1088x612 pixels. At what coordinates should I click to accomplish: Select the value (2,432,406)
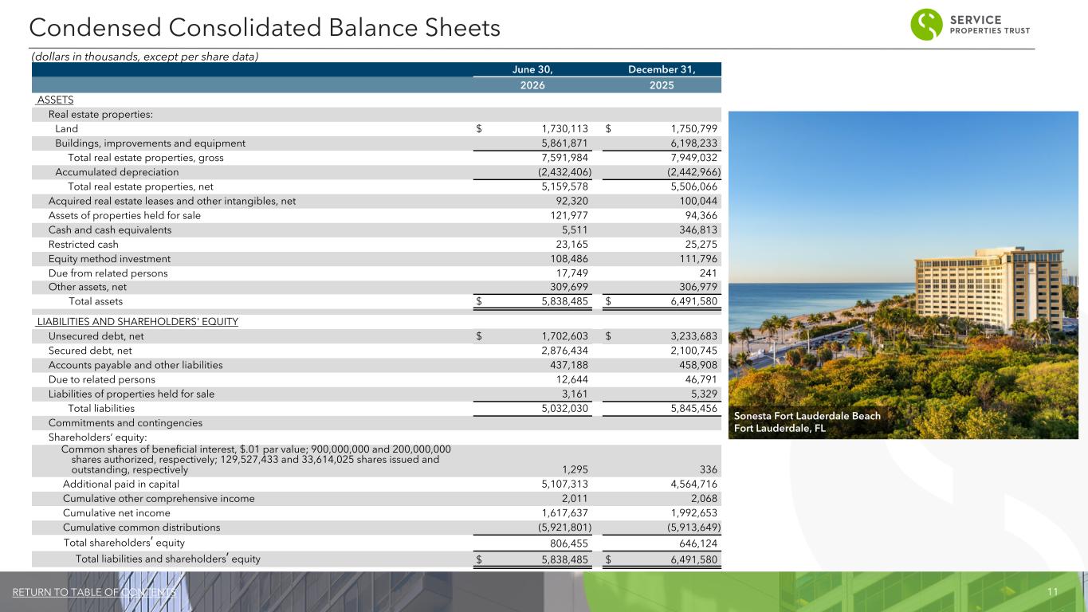[x=564, y=172]
